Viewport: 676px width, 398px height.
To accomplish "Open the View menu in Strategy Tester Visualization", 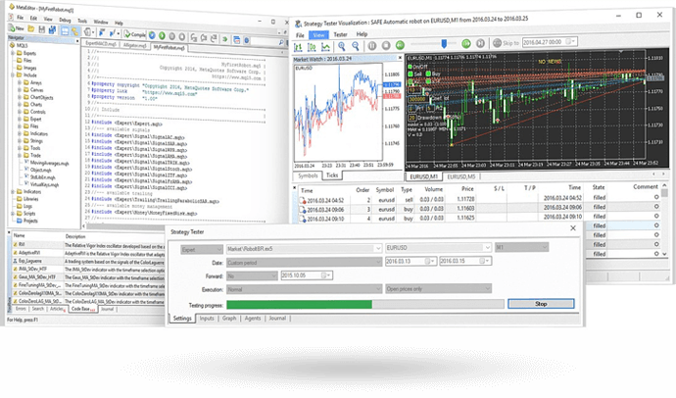I will point(318,35).
